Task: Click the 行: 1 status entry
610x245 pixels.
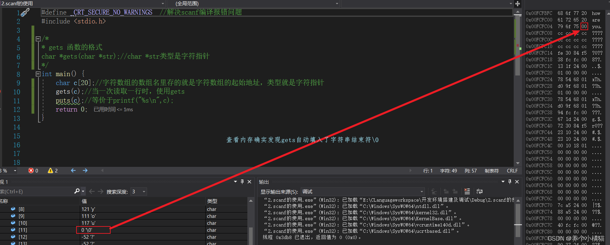Action: 428,171
